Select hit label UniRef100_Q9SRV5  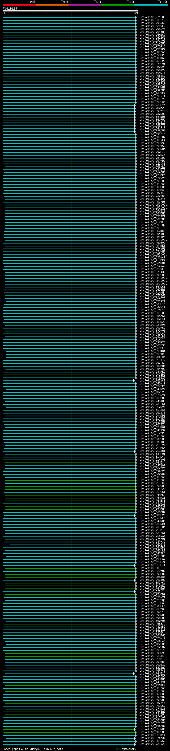[x=152, y=29]
